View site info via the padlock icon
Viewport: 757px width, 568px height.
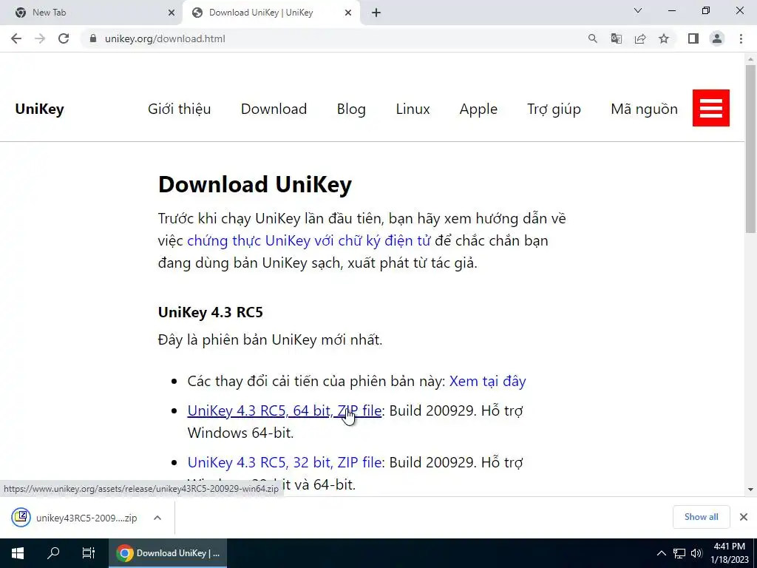93,38
